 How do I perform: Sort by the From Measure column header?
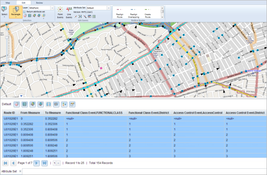pyautogui.click(x=30, y=113)
